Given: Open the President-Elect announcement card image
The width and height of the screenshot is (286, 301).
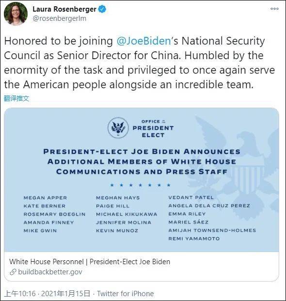Looking at the screenshot, I should click(x=142, y=180).
